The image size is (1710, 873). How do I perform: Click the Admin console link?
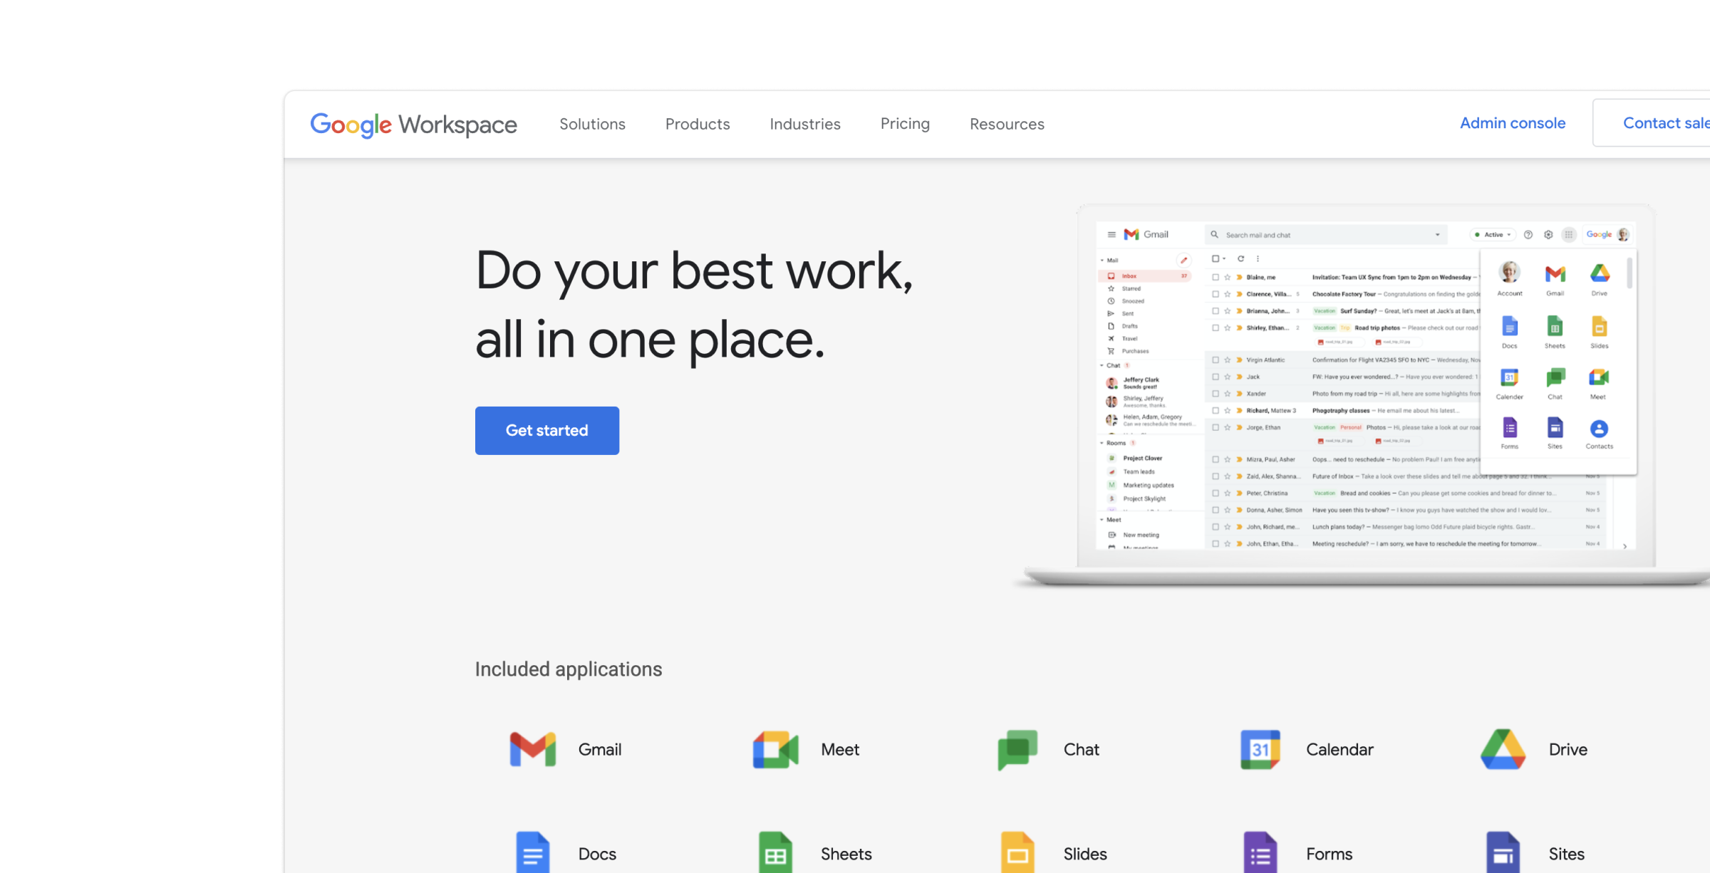(x=1513, y=124)
